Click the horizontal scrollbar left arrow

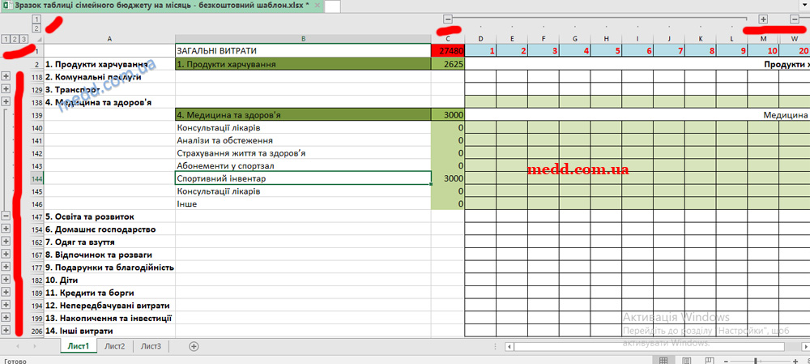tap(509, 346)
